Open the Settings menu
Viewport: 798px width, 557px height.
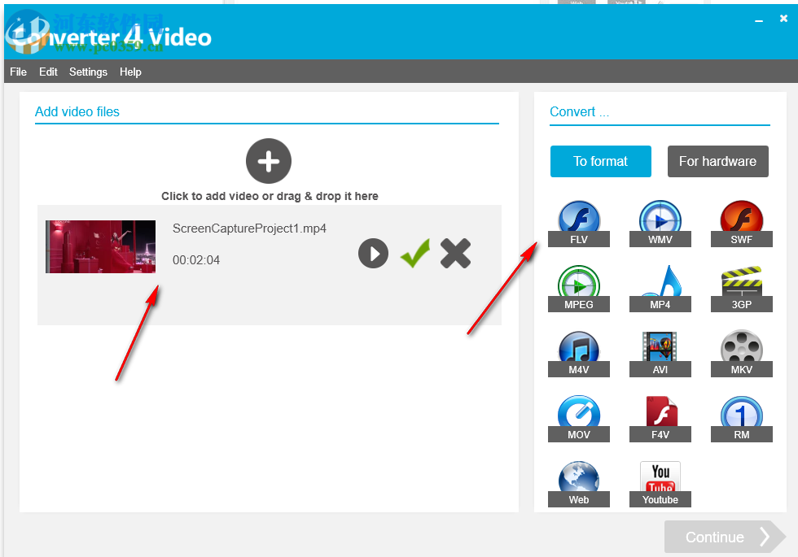point(88,72)
